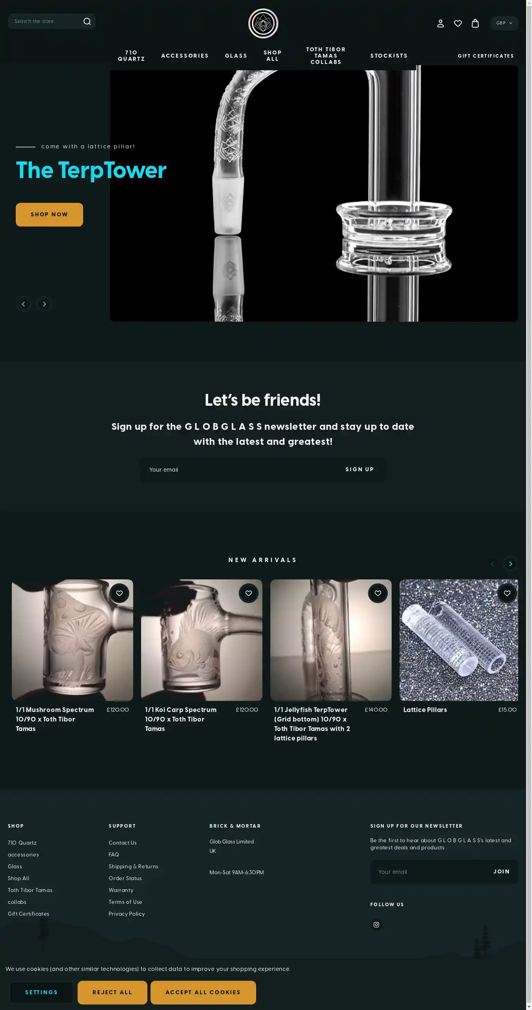Viewport: 532px width, 1010px height.
Task: Go to previous hero slide arrow
Action: click(x=23, y=304)
